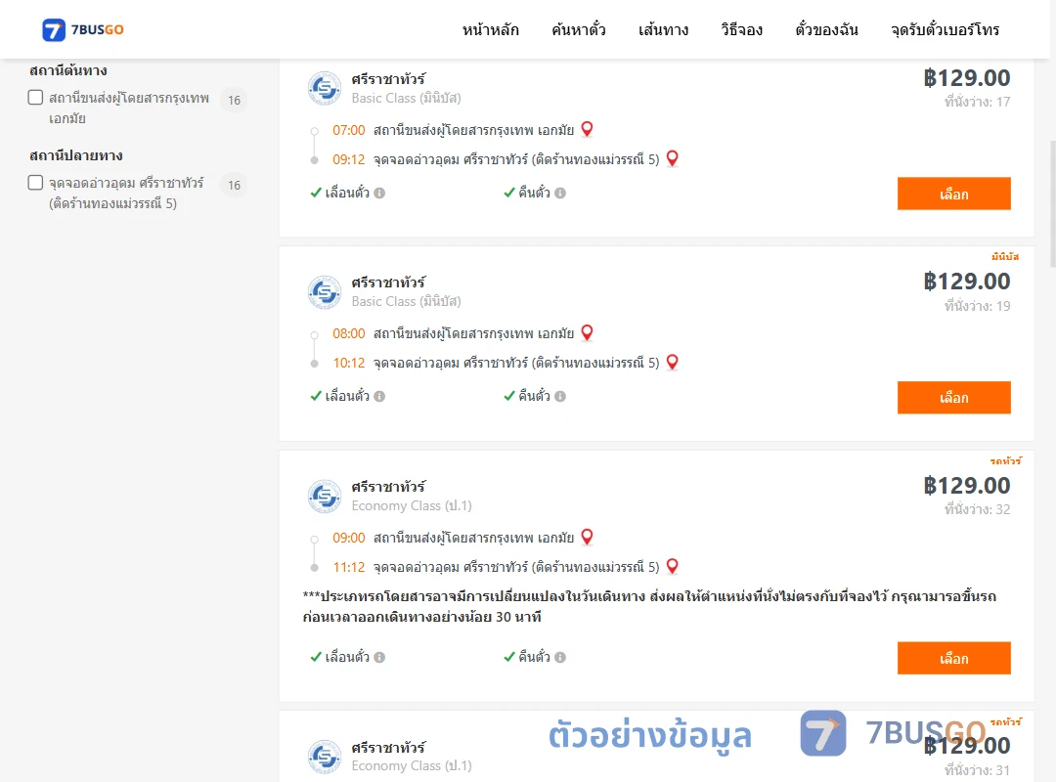Click the ที่นั่งว่าง: 17 seat count
This screenshot has width=1056, height=782.
977,102
